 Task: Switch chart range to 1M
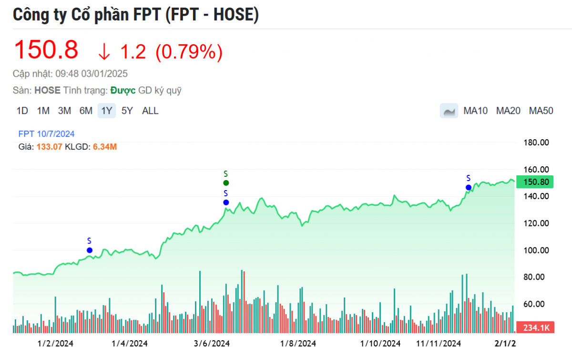(43, 111)
